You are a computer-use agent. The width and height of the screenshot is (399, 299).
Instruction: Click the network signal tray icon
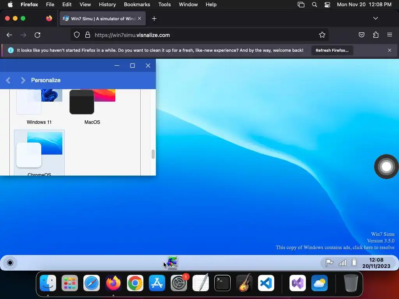click(x=342, y=263)
